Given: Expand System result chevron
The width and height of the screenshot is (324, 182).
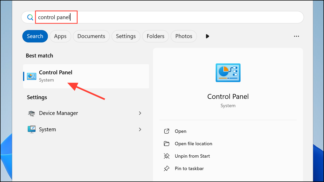Looking at the screenshot, I should pyautogui.click(x=140, y=129).
